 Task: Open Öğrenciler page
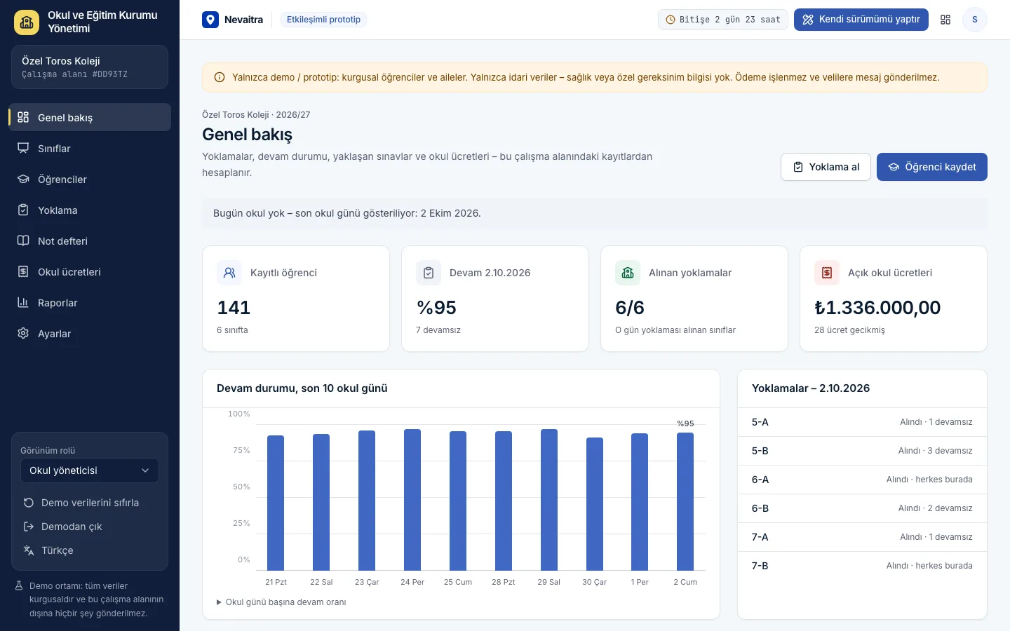pyautogui.click(x=90, y=179)
